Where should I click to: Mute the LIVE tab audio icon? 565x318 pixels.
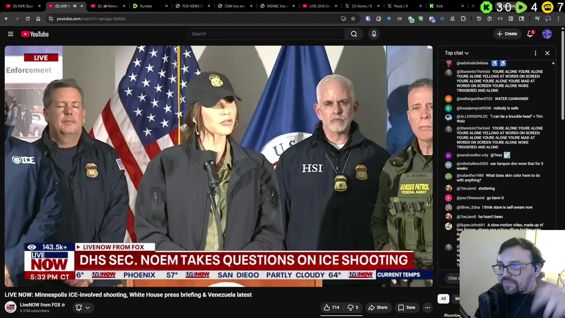[75, 6]
